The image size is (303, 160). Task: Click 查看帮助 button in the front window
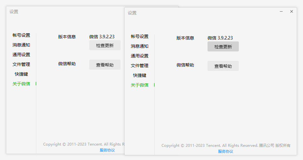coord(223,66)
